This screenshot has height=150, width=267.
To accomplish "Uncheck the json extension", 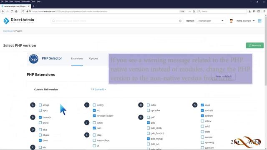I will coord(94,128).
